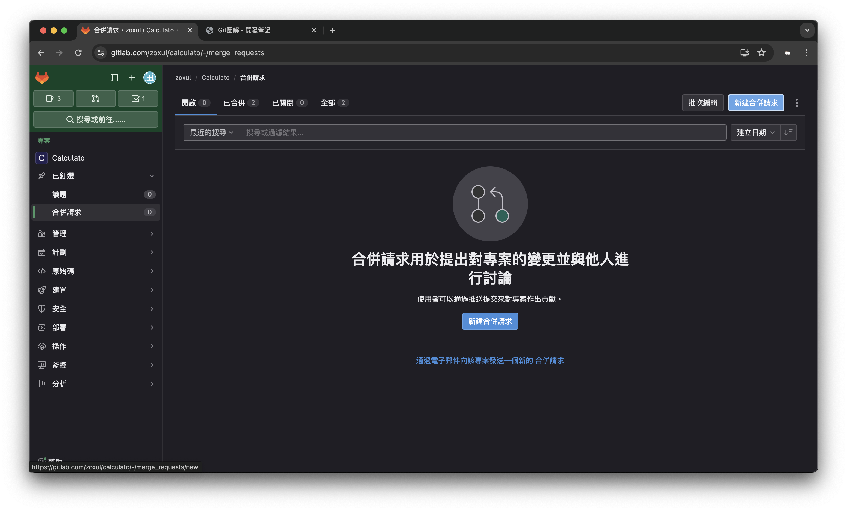
Task: Toggle the sidebar collapse panel icon
Action: [114, 78]
